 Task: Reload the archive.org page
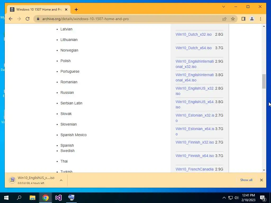28,19
